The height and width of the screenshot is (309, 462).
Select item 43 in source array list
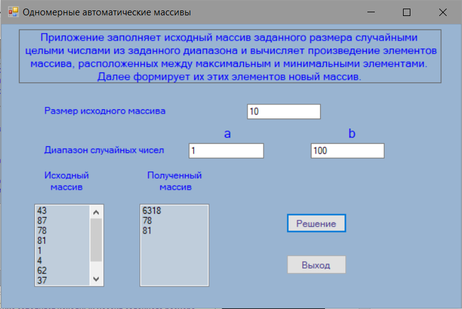[63, 211]
